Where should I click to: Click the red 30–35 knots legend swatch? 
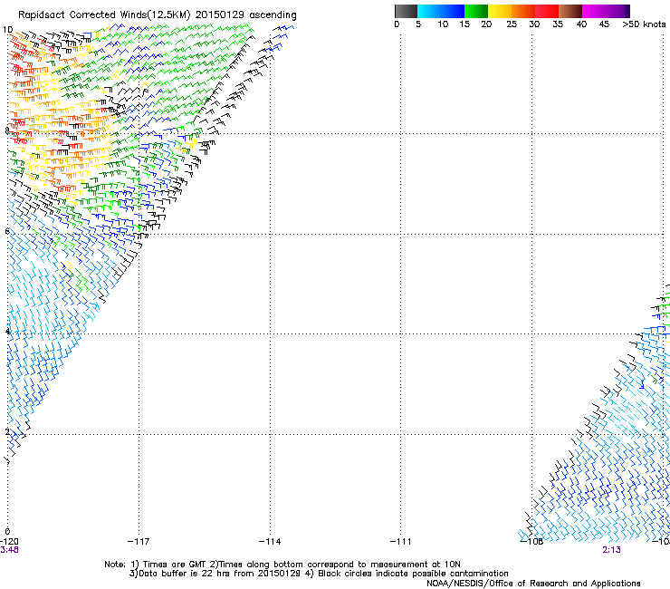click(x=547, y=11)
